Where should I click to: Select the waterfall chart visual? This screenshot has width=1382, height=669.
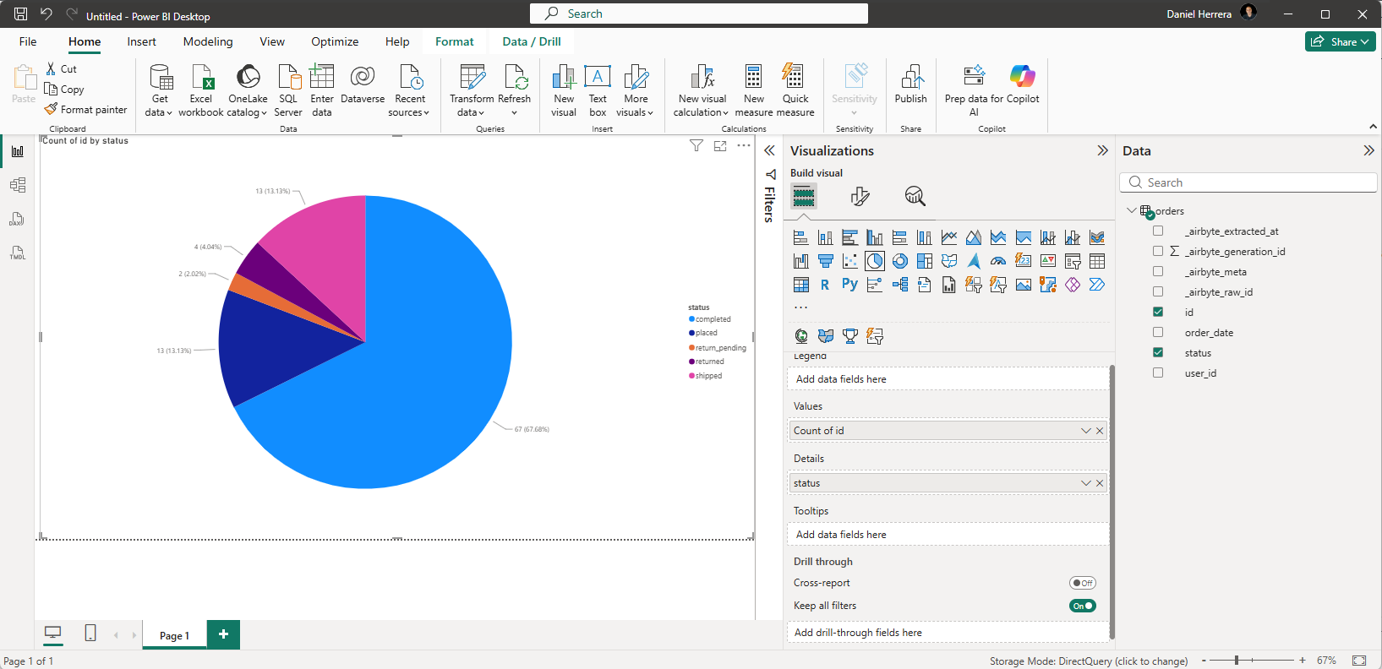tap(800, 261)
